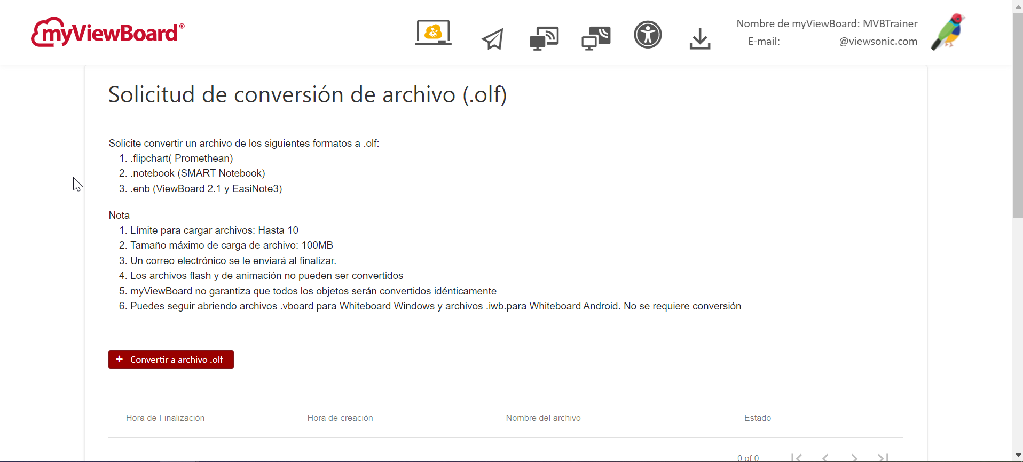Sort by Hora de Finalización column

[x=165, y=418]
